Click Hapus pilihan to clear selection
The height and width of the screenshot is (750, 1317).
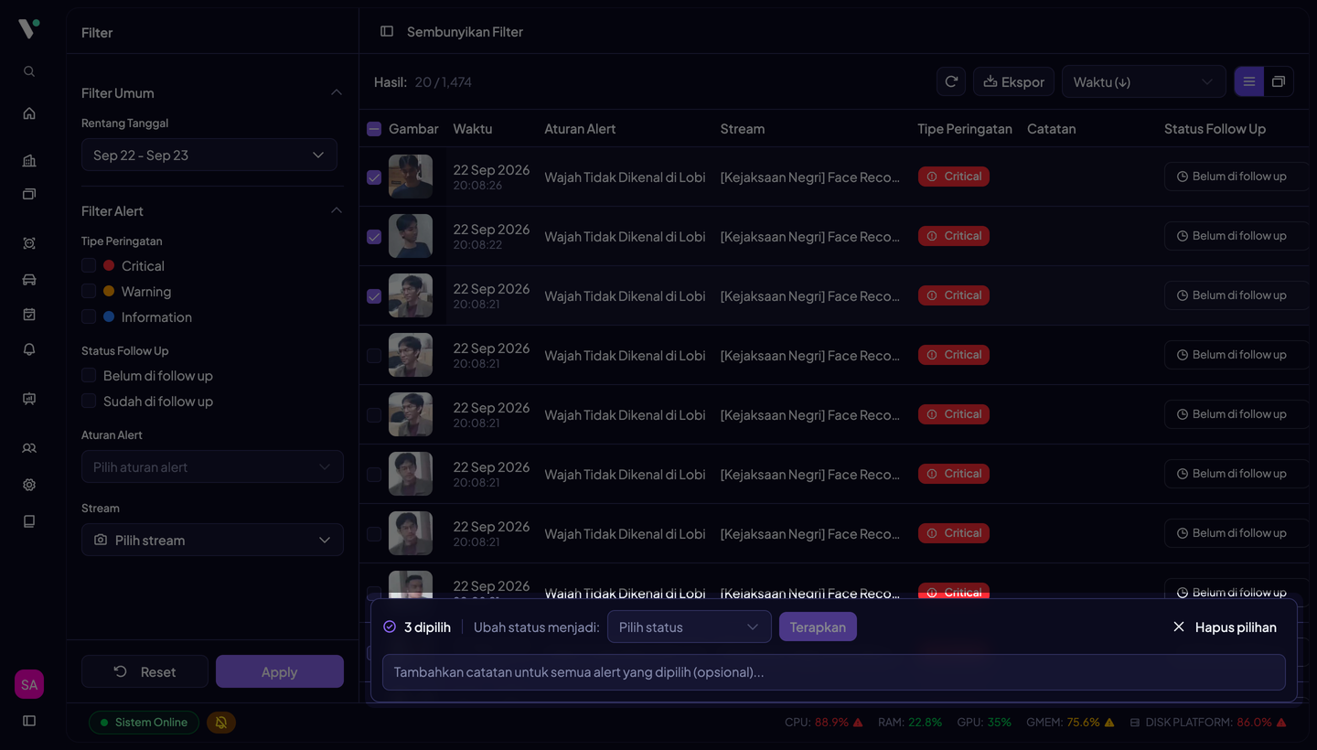(x=1225, y=627)
